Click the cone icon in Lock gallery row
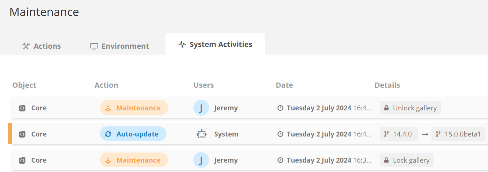 (x=108, y=160)
